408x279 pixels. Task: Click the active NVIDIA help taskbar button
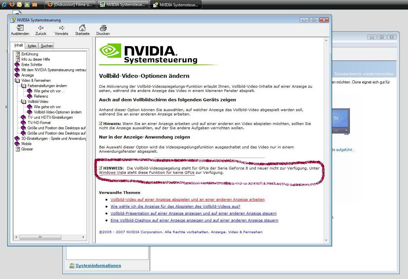[176, 5]
